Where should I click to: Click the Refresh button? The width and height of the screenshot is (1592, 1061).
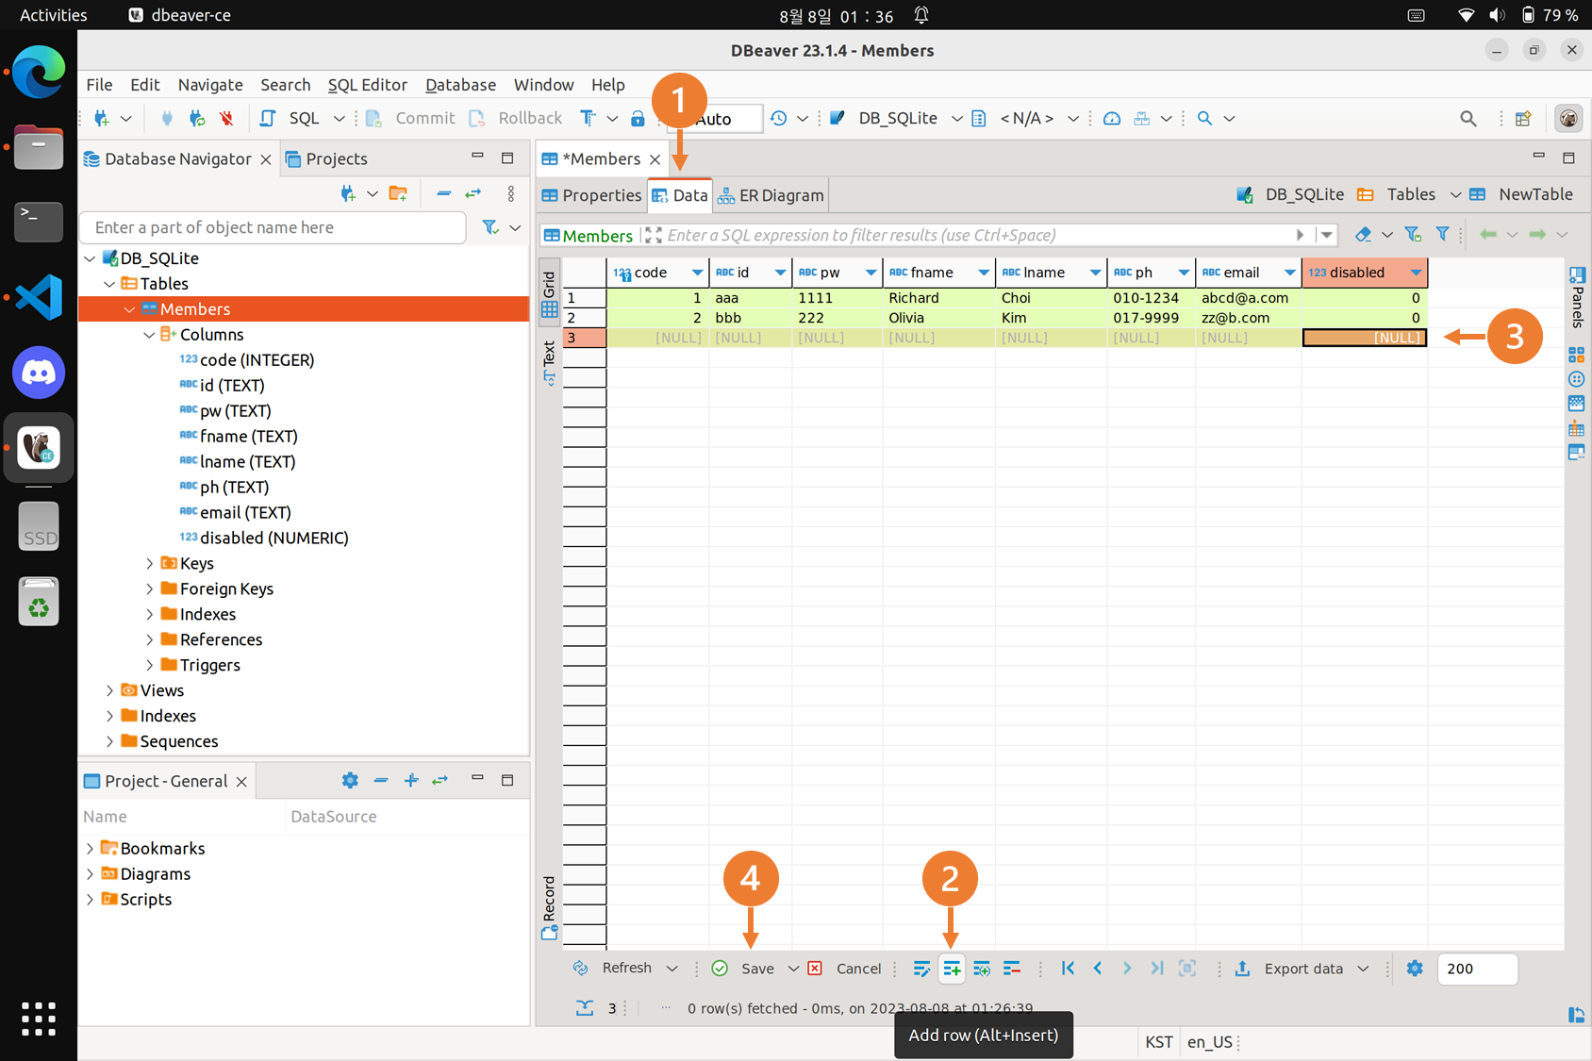click(613, 969)
